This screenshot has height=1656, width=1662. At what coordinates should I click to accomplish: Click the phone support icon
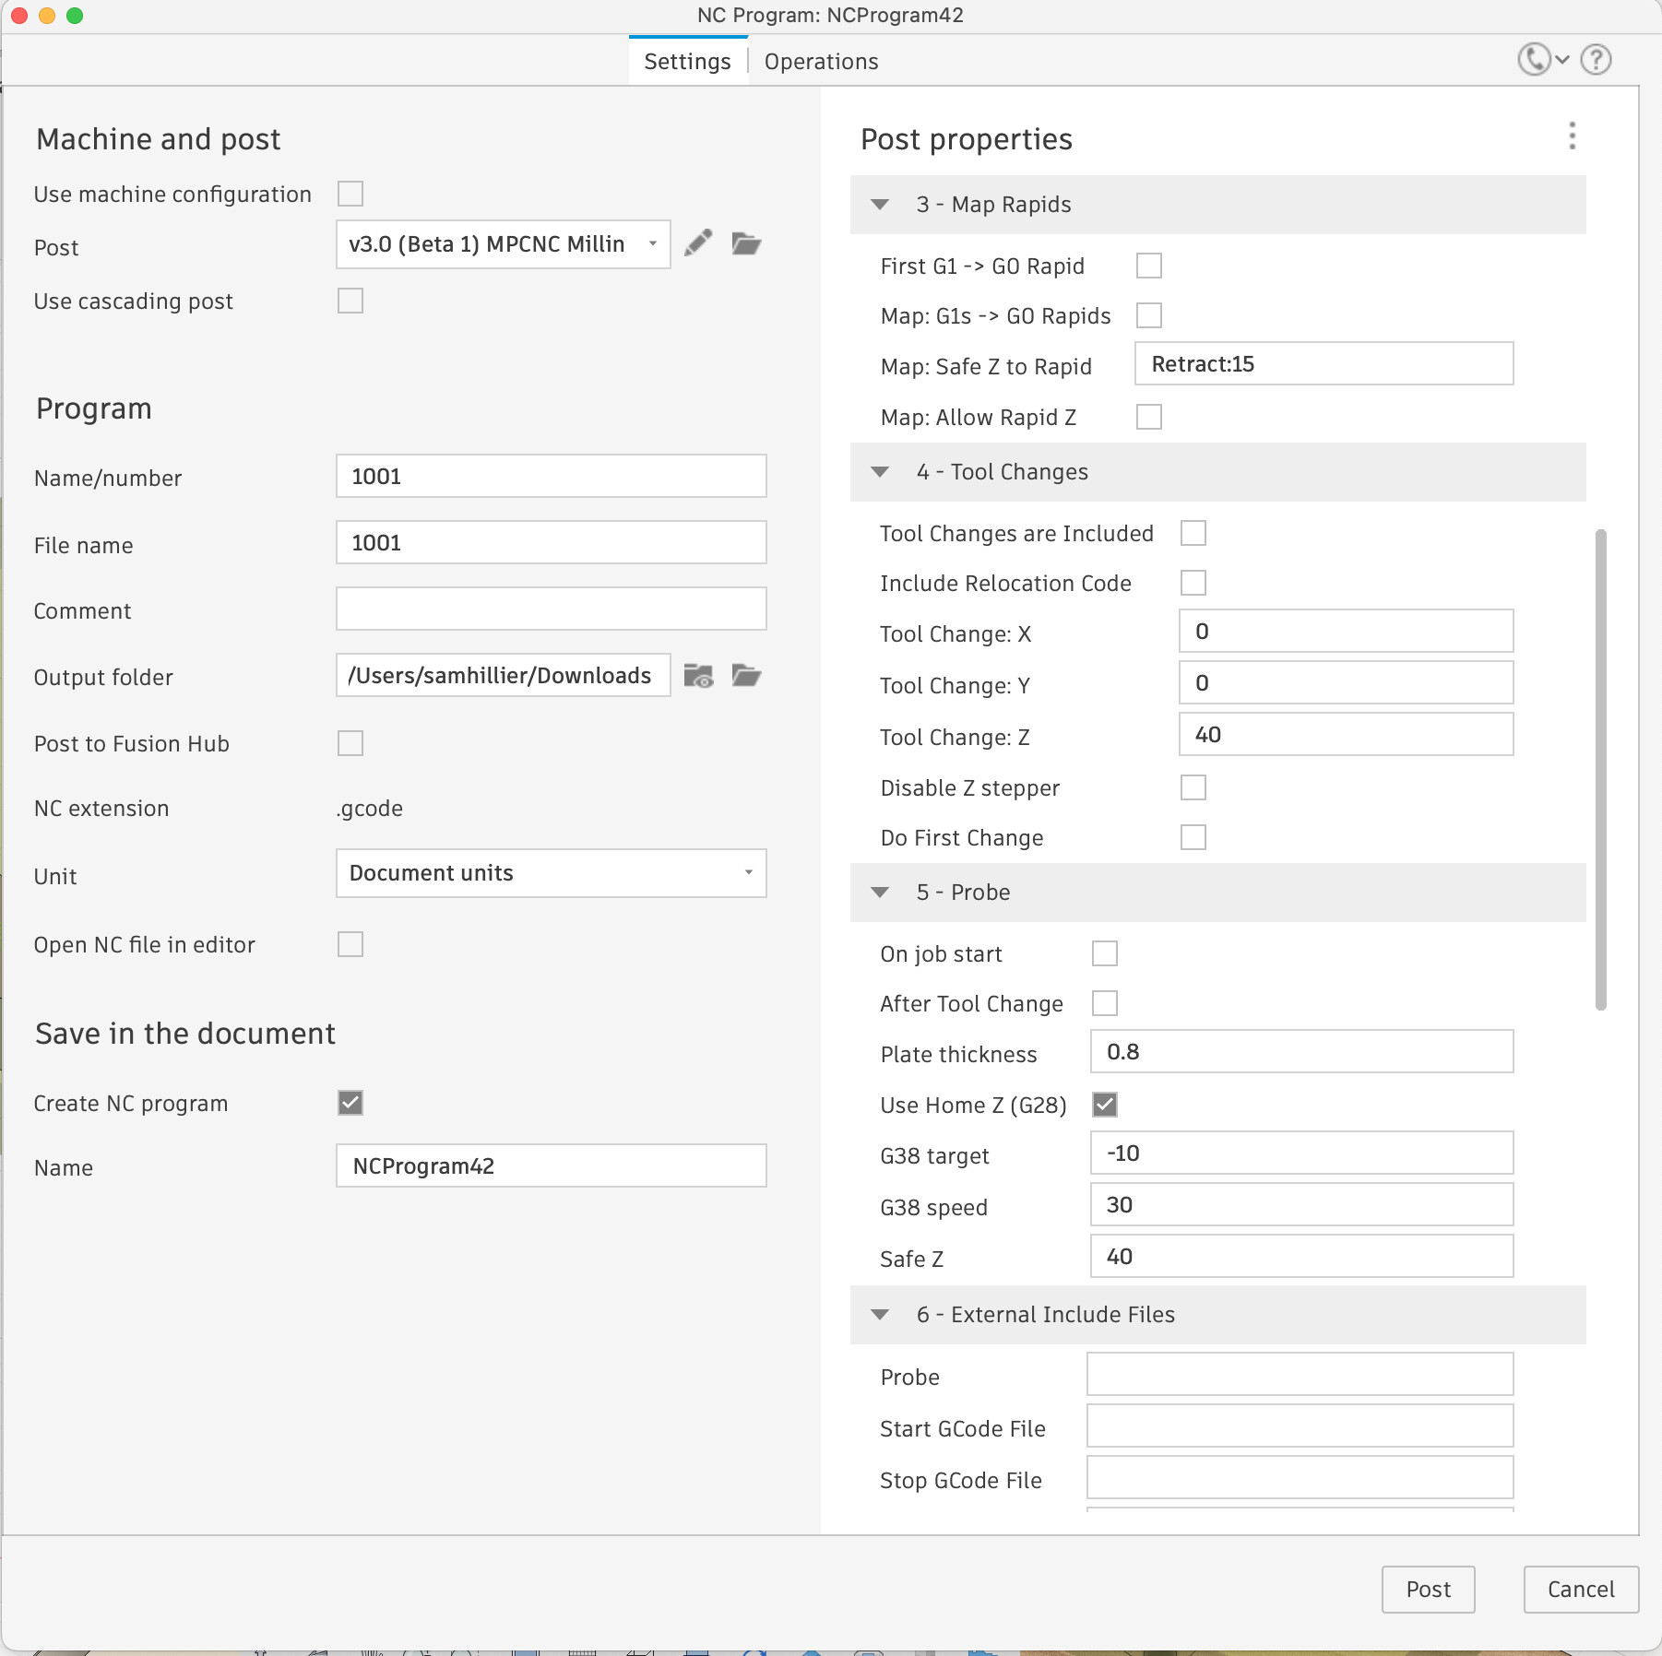[1534, 60]
